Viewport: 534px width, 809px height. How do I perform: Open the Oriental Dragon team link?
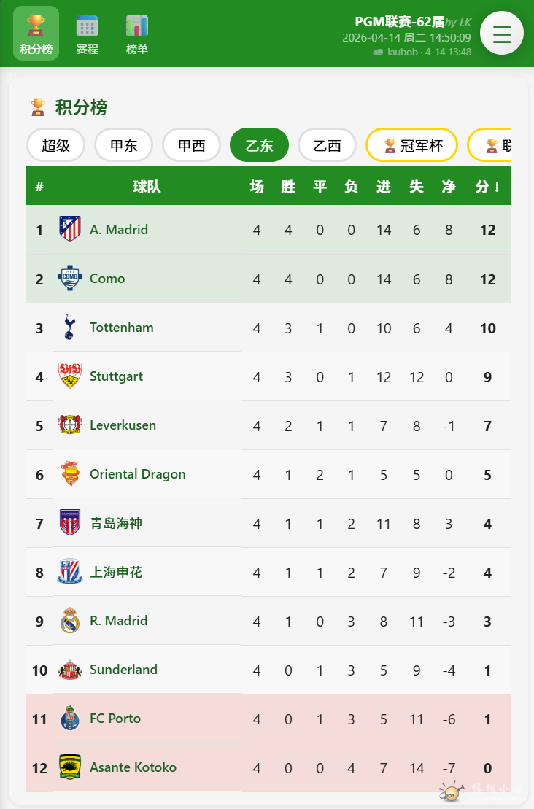pyautogui.click(x=137, y=474)
